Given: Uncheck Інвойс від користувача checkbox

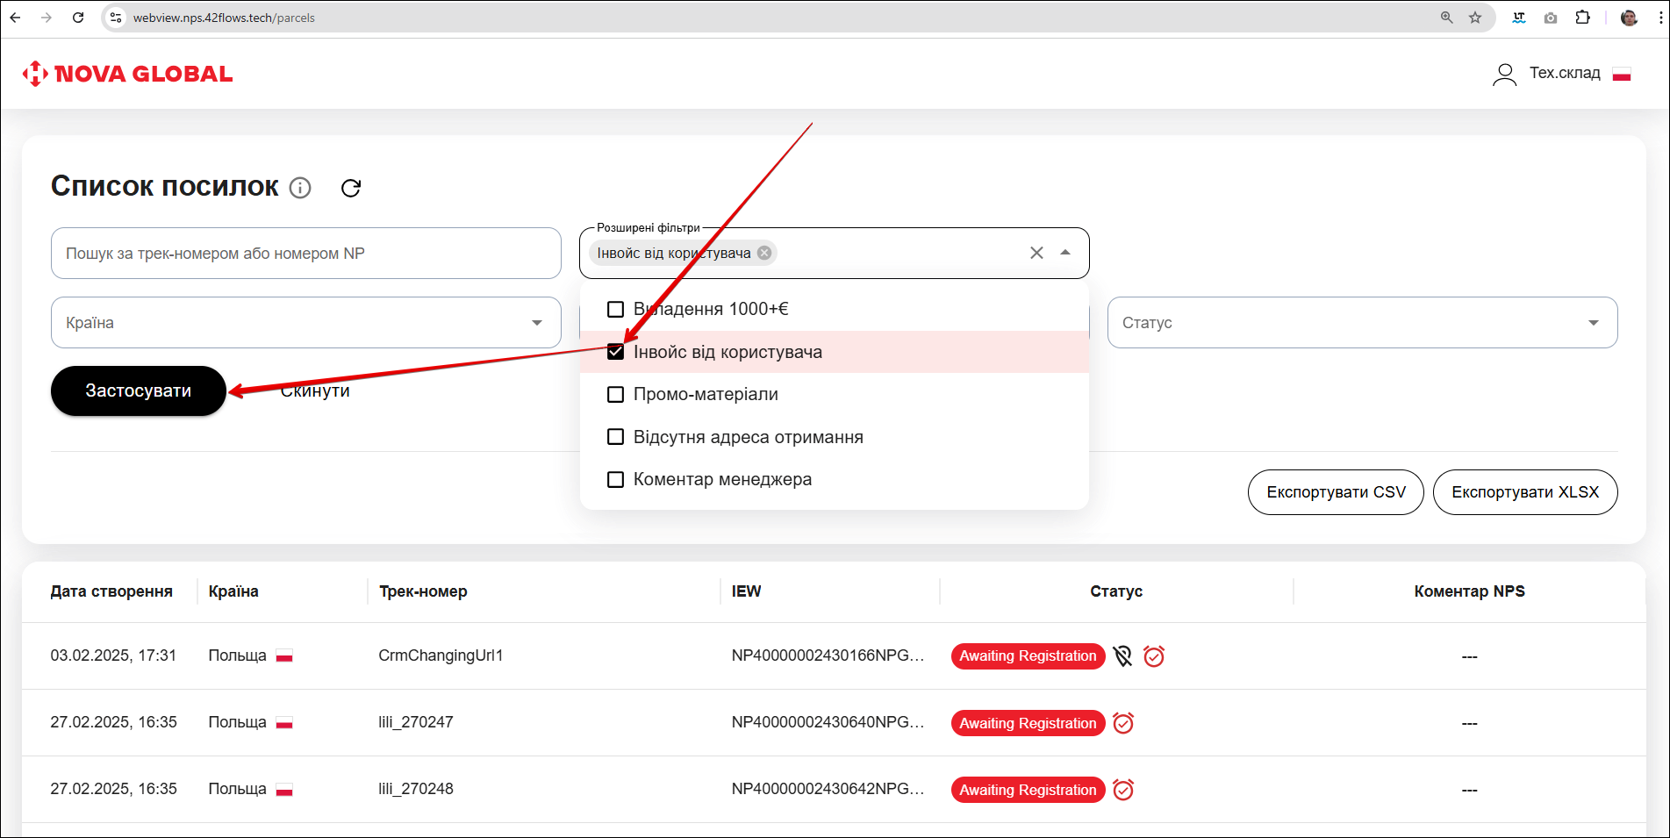Looking at the screenshot, I should click(616, 352).
